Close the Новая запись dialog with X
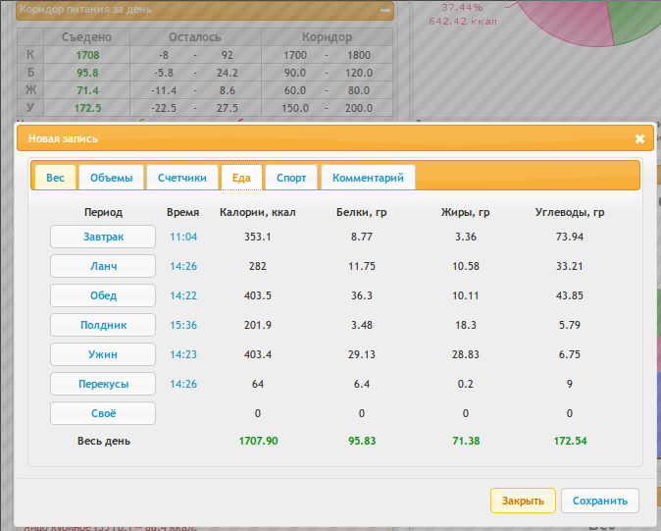 point(639,138)
